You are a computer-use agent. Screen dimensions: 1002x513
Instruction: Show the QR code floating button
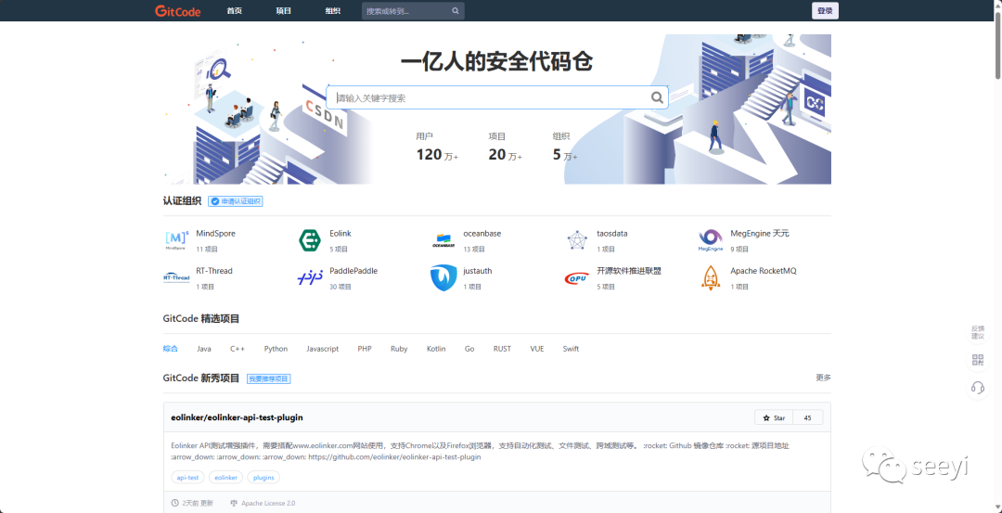point(978,360)
